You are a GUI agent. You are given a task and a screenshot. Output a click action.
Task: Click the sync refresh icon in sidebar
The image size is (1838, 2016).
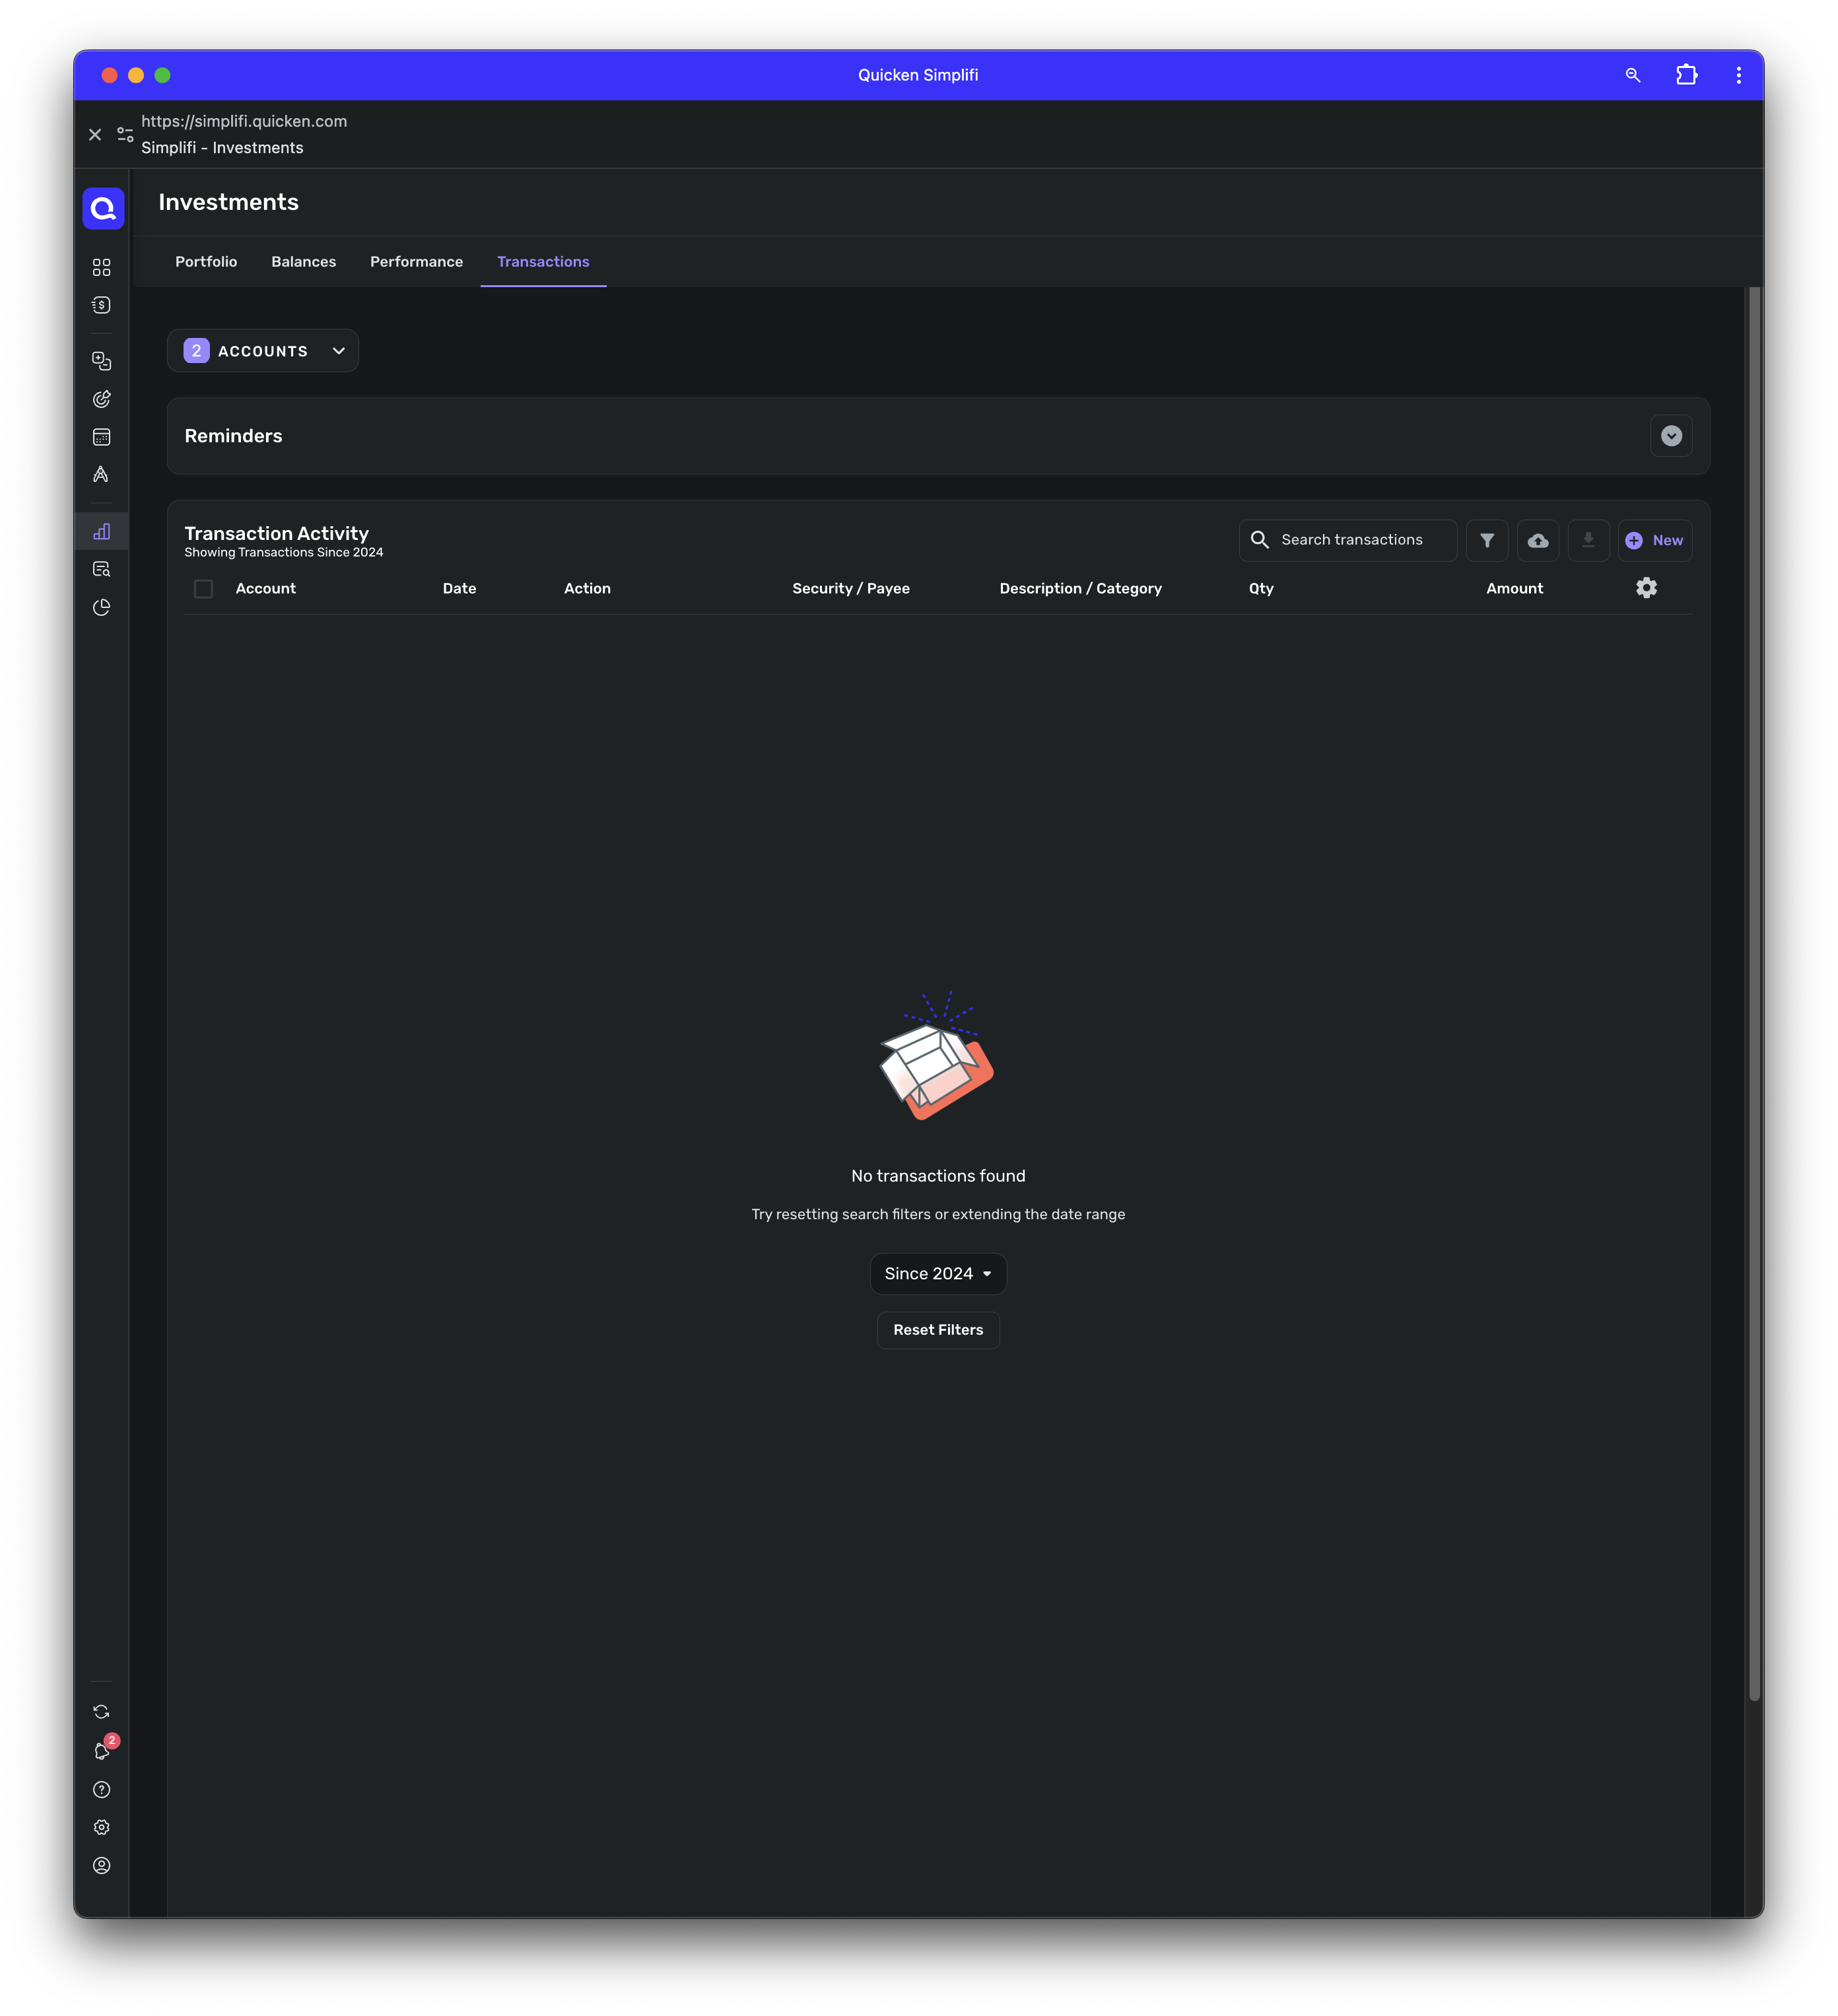tap(101, 1712)
